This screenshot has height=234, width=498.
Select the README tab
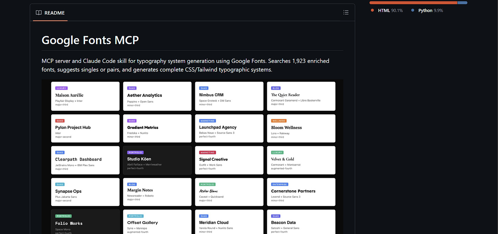tap(50, 13)
